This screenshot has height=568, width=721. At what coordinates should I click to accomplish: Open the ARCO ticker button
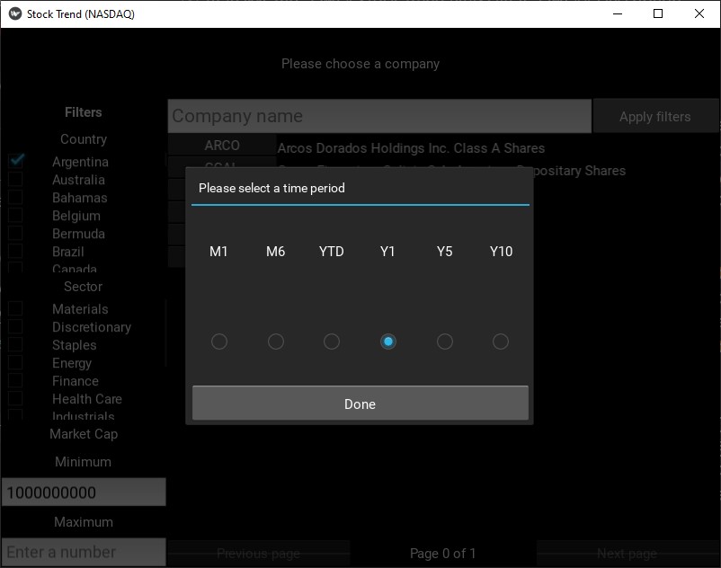click(x=222, y=146)
